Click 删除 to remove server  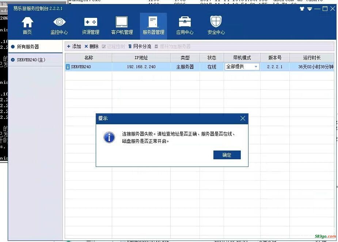pos(91,46)
